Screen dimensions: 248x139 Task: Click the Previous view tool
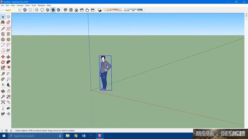point(9,102)
